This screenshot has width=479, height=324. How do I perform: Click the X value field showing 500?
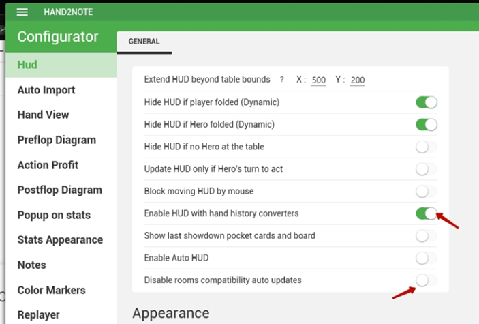[x=318, y=80]
